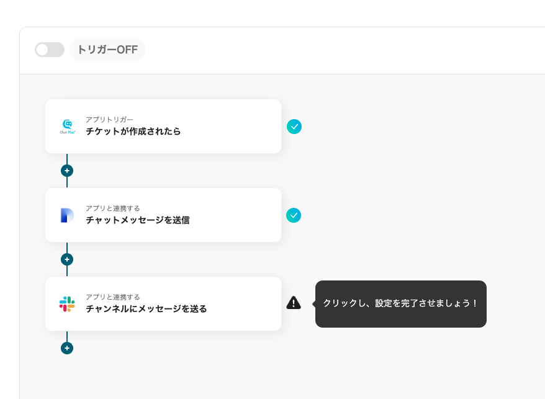Click the トリガーOFF status label

click(107, 50)
